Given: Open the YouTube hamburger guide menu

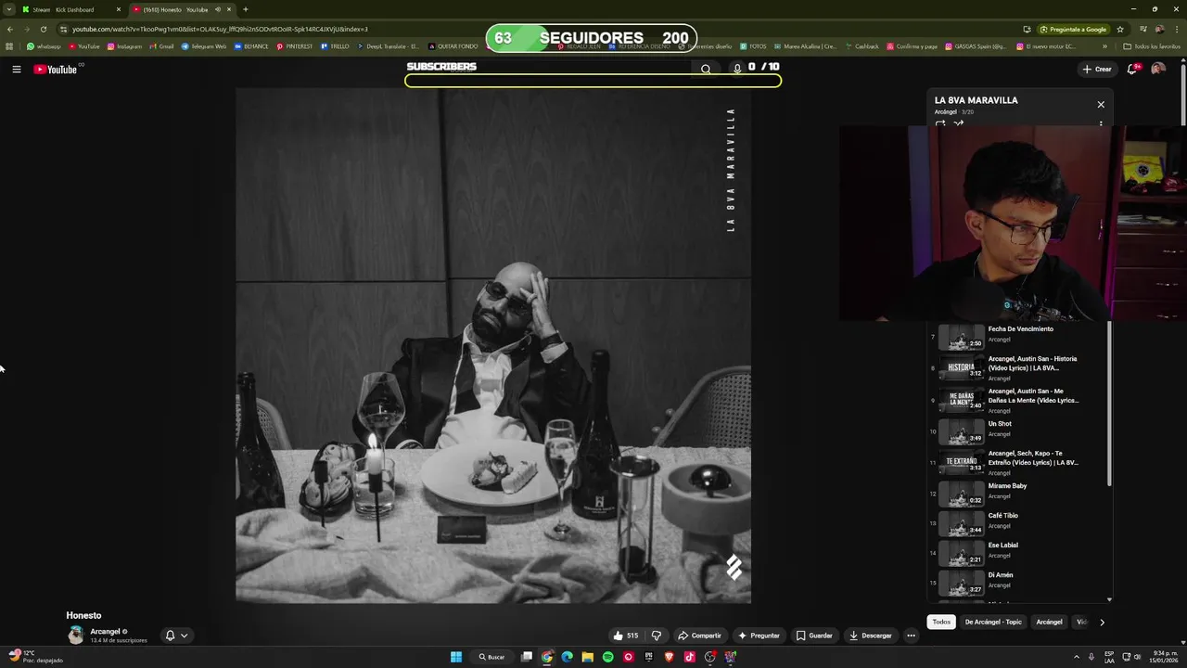Looking at the screenshot, I should pyautogui.click(x=17, y=70).
